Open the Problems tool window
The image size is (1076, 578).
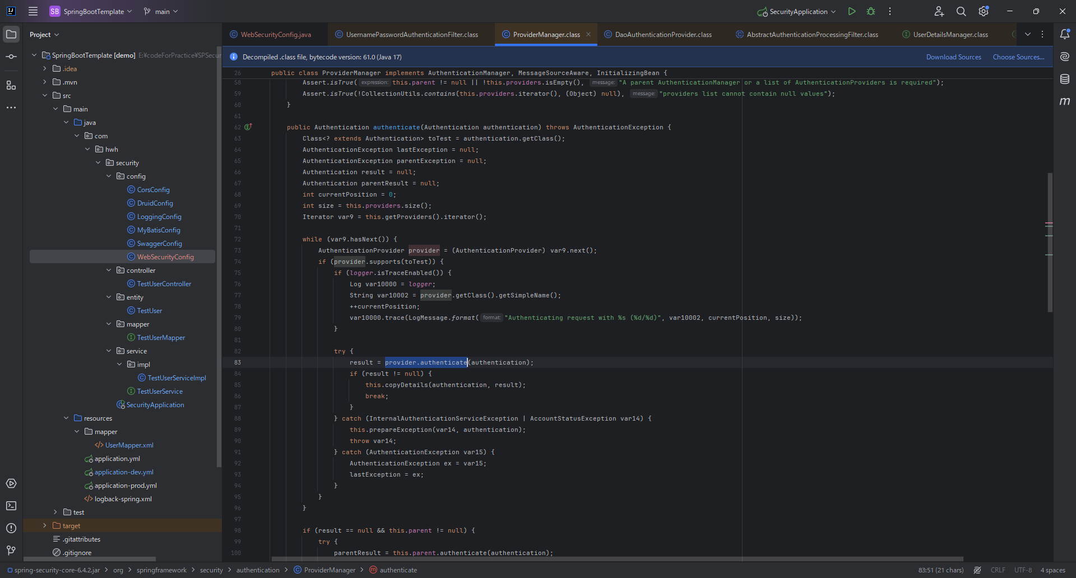pyautogui.click(x=11, y=528)
